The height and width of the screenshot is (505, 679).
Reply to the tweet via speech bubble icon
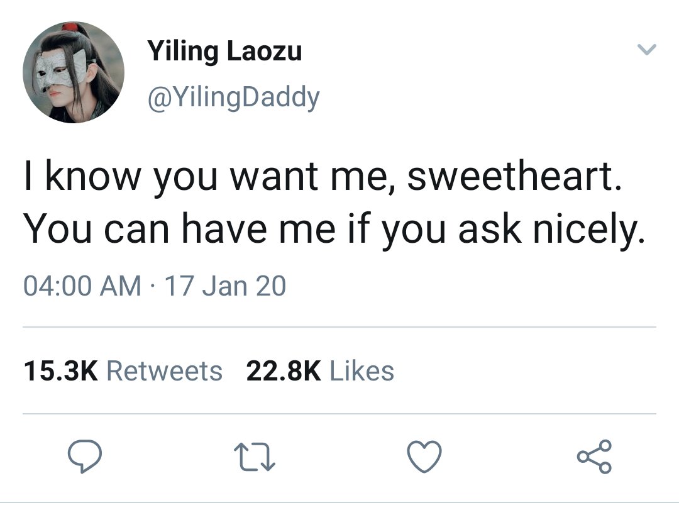85,456
